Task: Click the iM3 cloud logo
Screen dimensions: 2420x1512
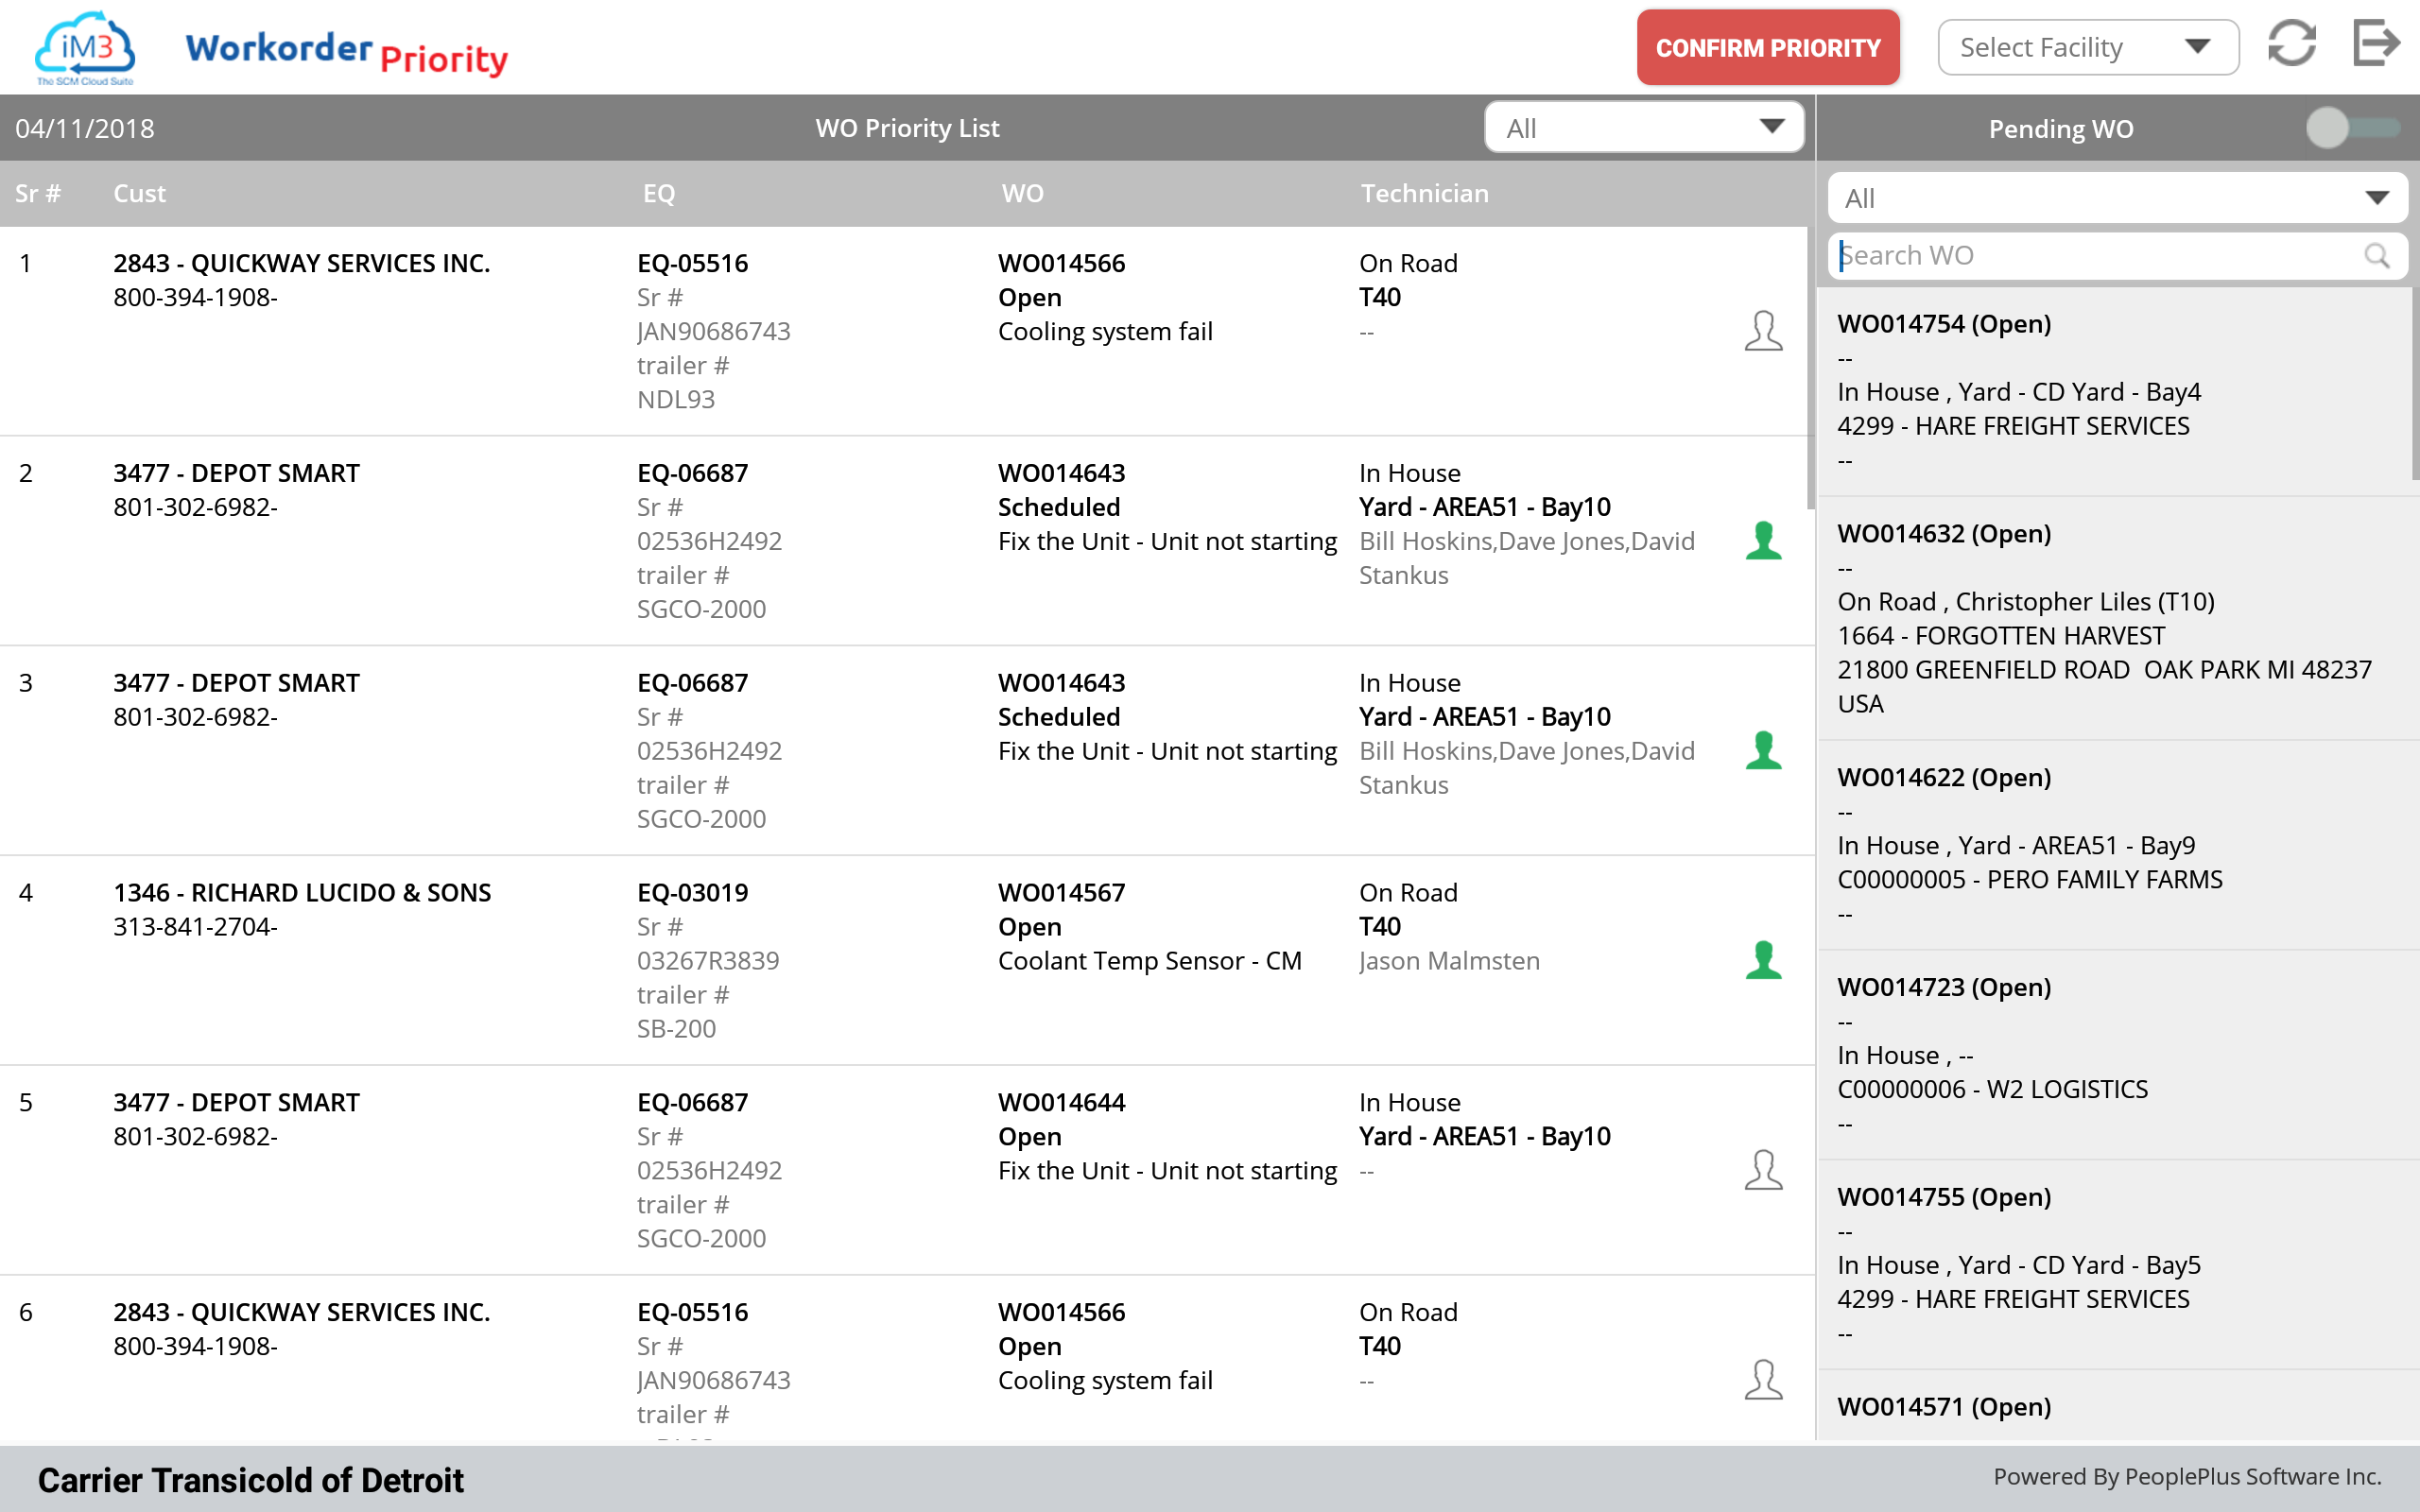Action: [x=85, y=48]
